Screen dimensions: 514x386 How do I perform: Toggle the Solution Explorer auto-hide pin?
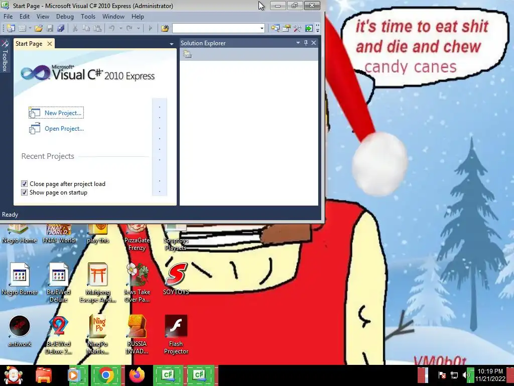(306, 43)
